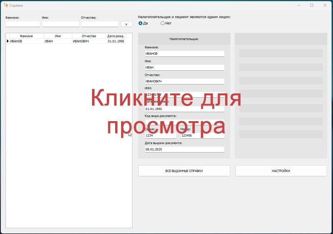Sort table by Отчество column header
The image size is (333, 234).
[x=89, y=36]
